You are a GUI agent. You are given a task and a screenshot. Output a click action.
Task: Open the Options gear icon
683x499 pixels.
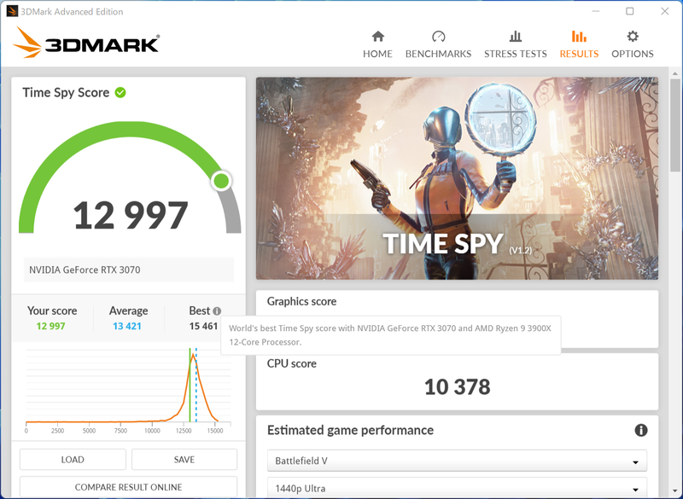pyautogui.click(x=632, y=38)
